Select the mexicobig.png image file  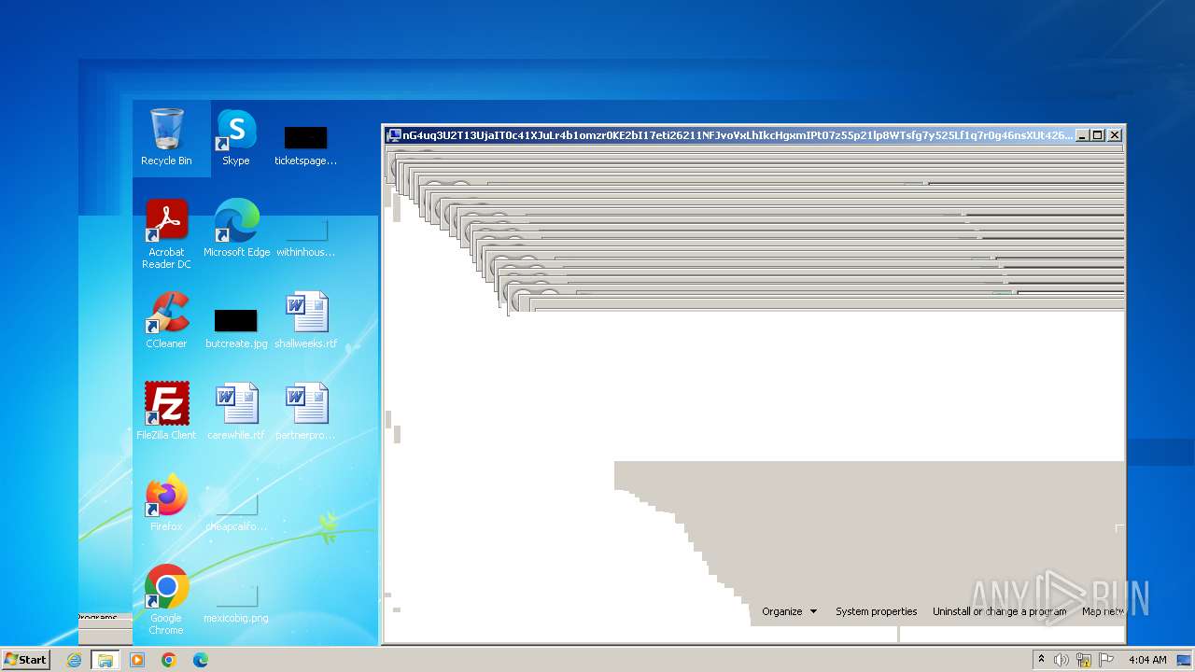236,603
